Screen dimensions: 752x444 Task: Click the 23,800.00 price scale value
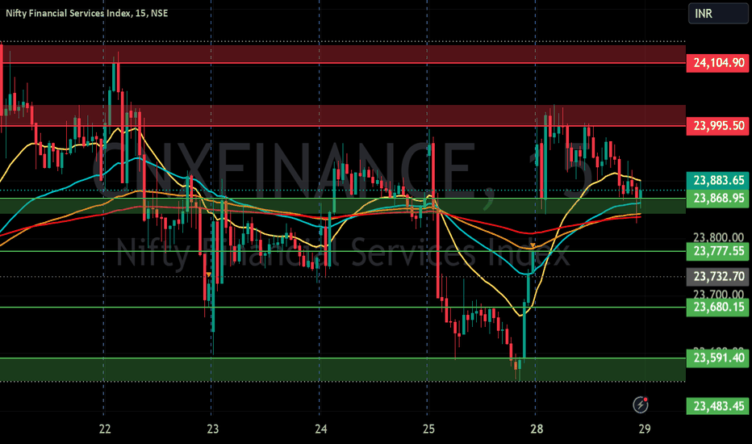pos(718,237)
